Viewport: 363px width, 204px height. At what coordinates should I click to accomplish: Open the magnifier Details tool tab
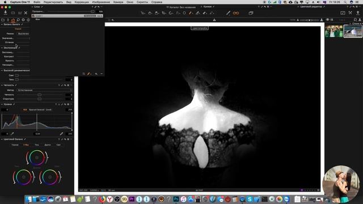pyautogui.click(x=18, y=20)
